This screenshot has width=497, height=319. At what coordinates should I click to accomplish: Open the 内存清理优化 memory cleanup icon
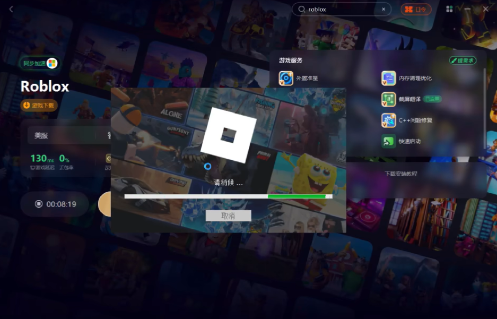tap(388, 79)
